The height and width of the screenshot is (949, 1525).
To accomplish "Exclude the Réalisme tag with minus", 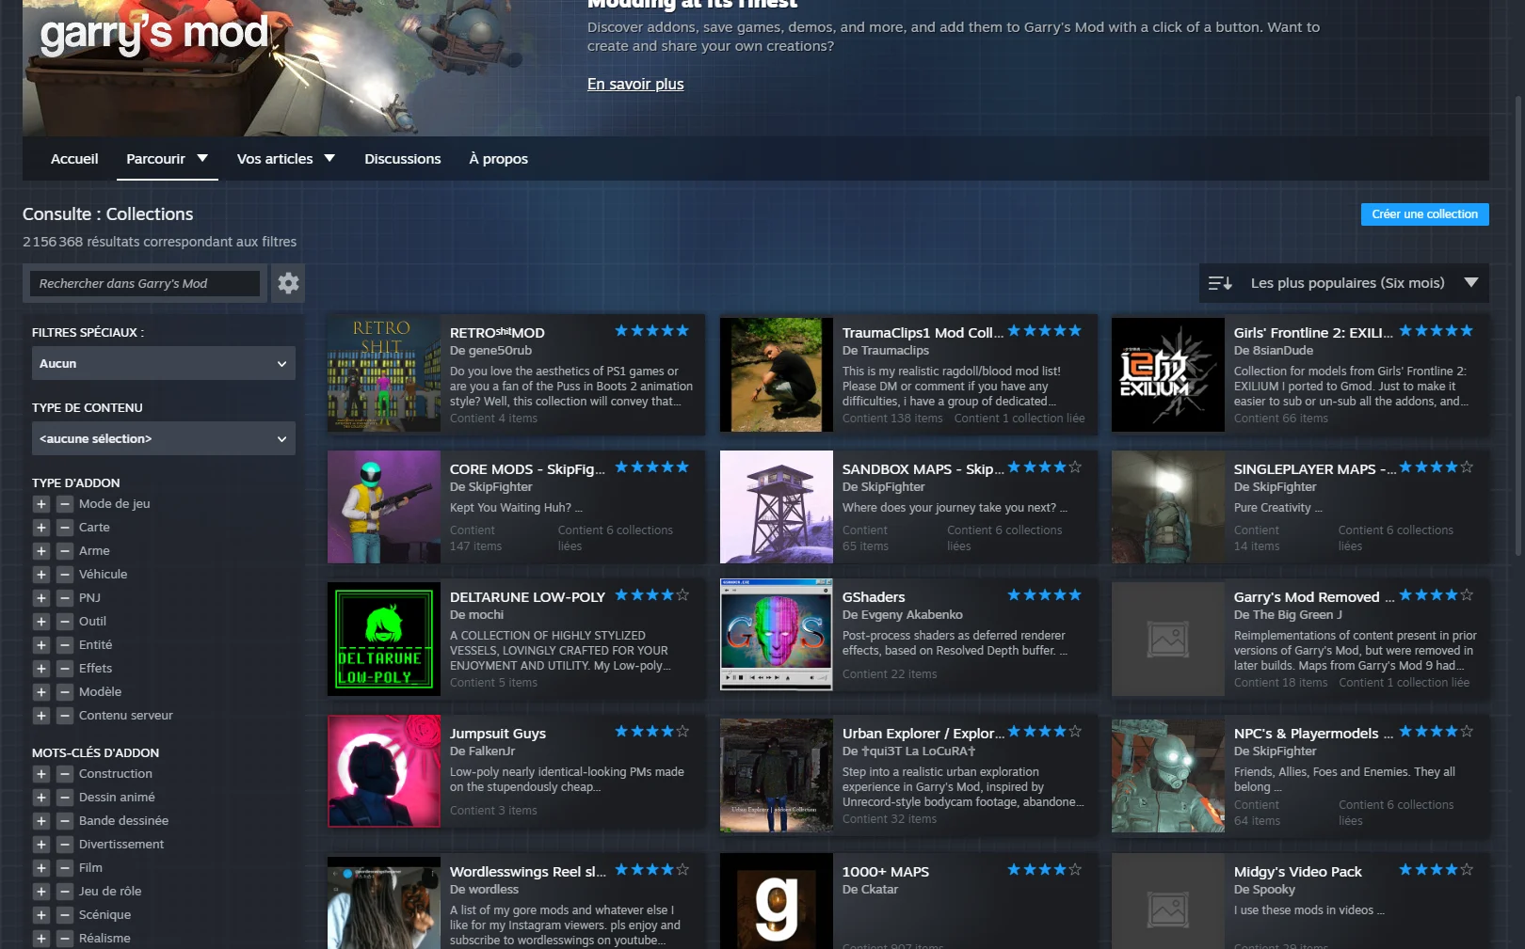I will [65, 939].
